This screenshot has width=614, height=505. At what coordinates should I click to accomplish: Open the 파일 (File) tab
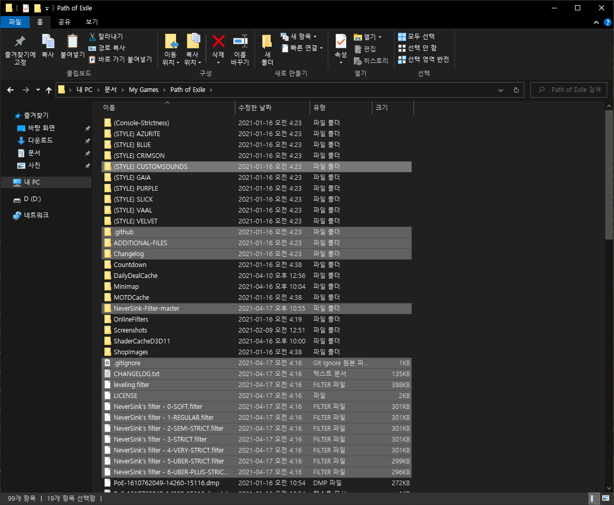[15, 22]
